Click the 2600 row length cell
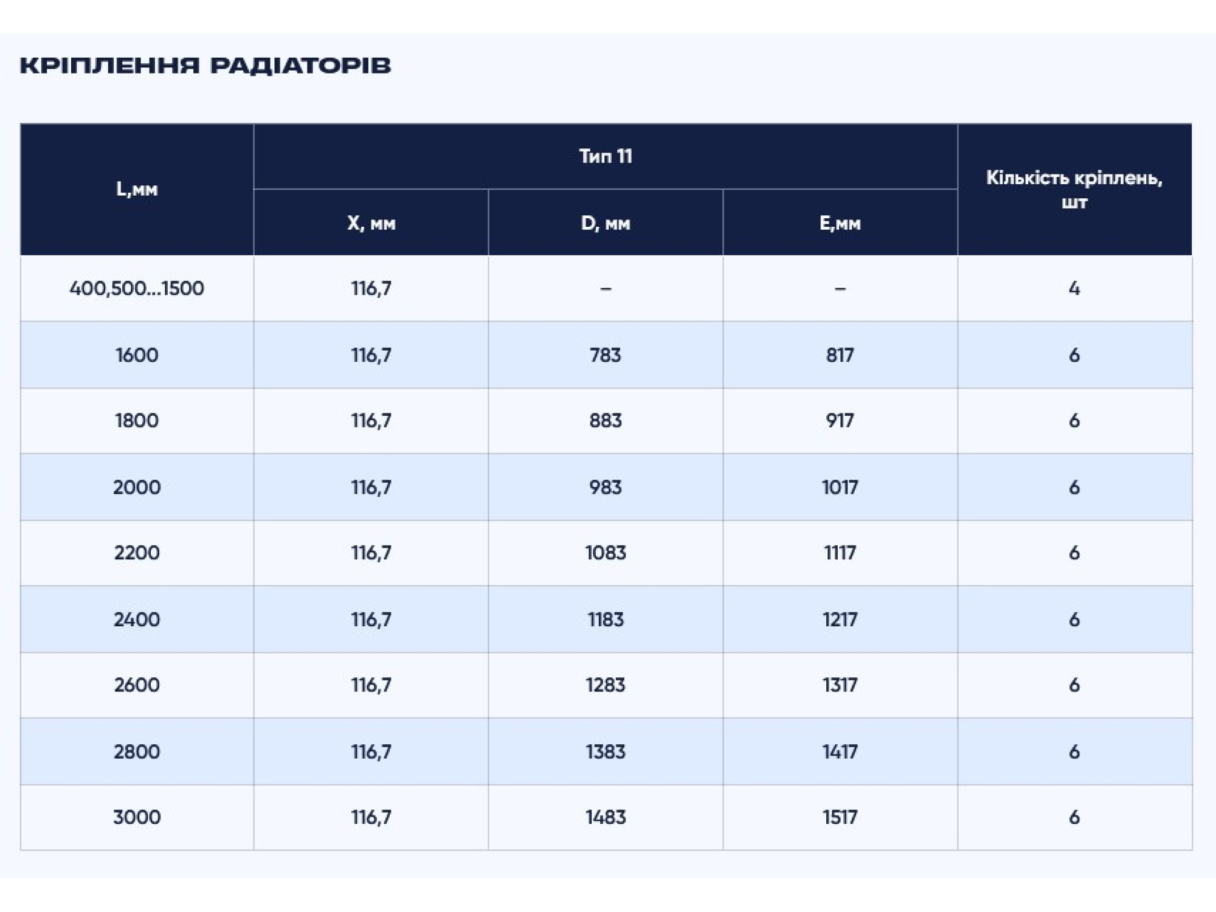The width and height of the screenshot is (1216, 912). coord(137,685)
